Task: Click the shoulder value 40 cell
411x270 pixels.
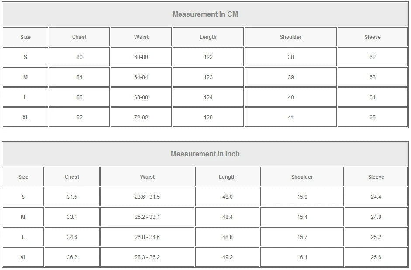Action: (x=290, y=97)
